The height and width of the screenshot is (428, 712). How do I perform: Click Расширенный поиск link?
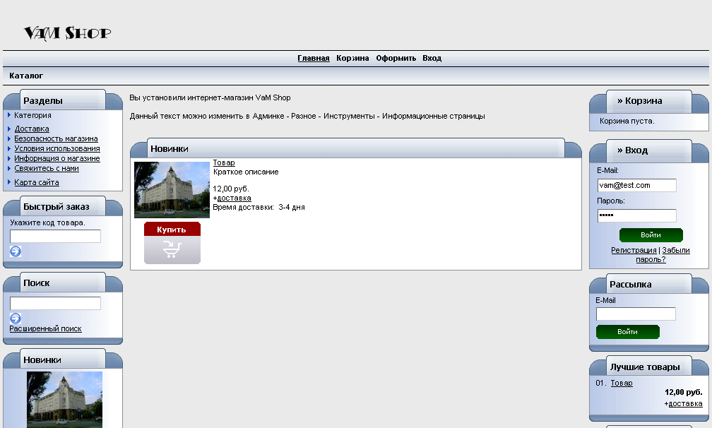tap(45, 328)
